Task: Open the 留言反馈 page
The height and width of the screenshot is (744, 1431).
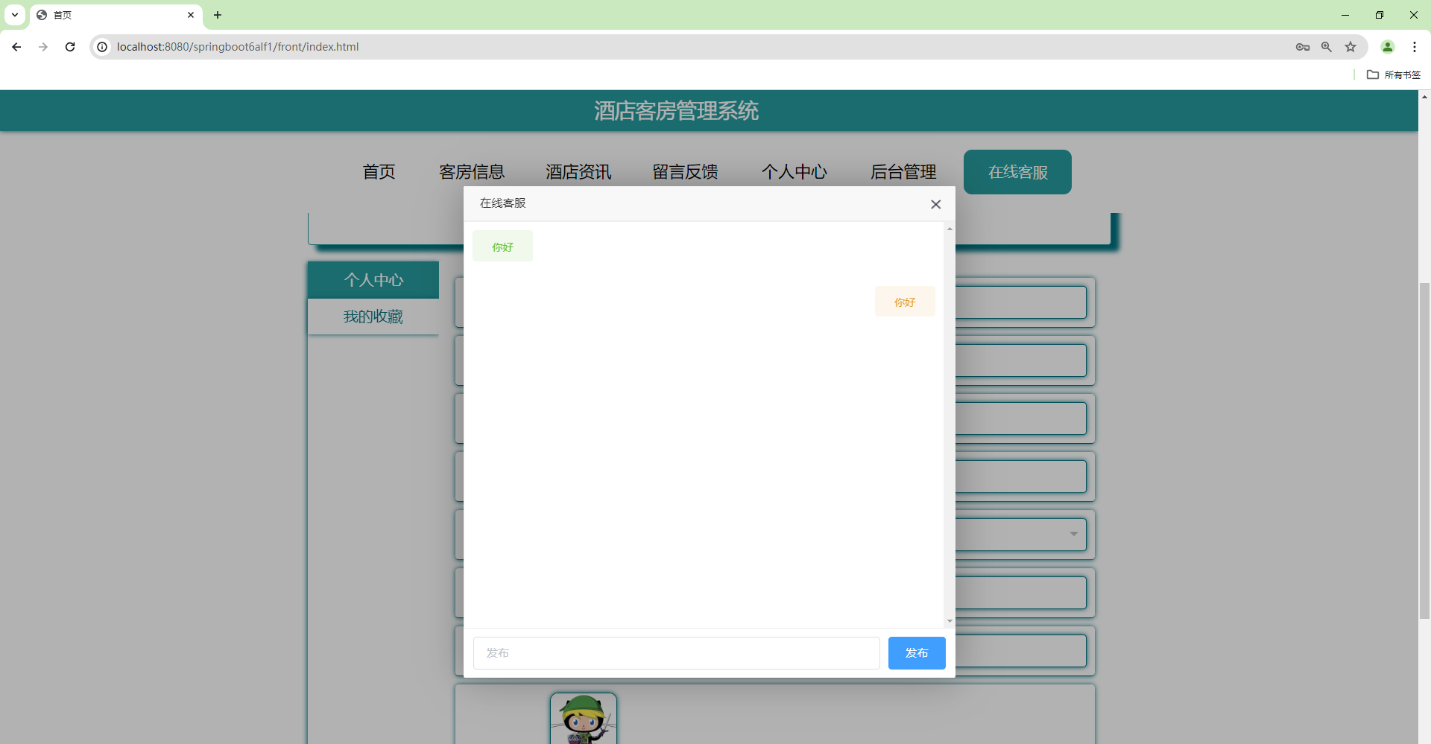Action: click(x=685, y=172)
